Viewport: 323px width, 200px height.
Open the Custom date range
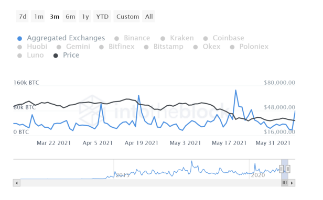127,16
